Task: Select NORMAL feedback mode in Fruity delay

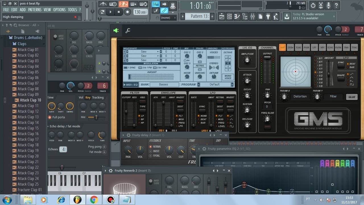Action: pyautogui.click(x=151, y=147)
